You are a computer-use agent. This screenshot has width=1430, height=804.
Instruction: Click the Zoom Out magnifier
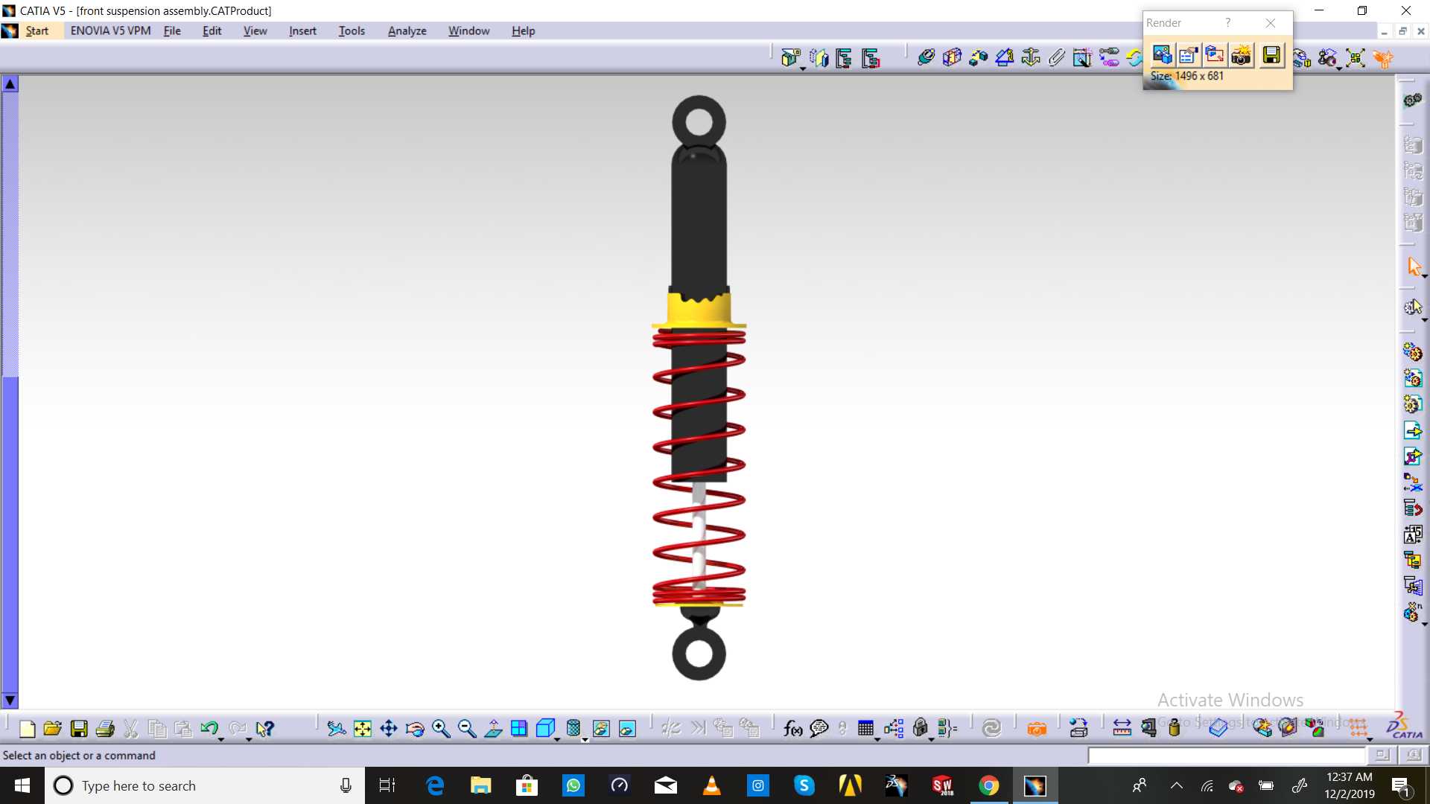(x=467, y=729)
